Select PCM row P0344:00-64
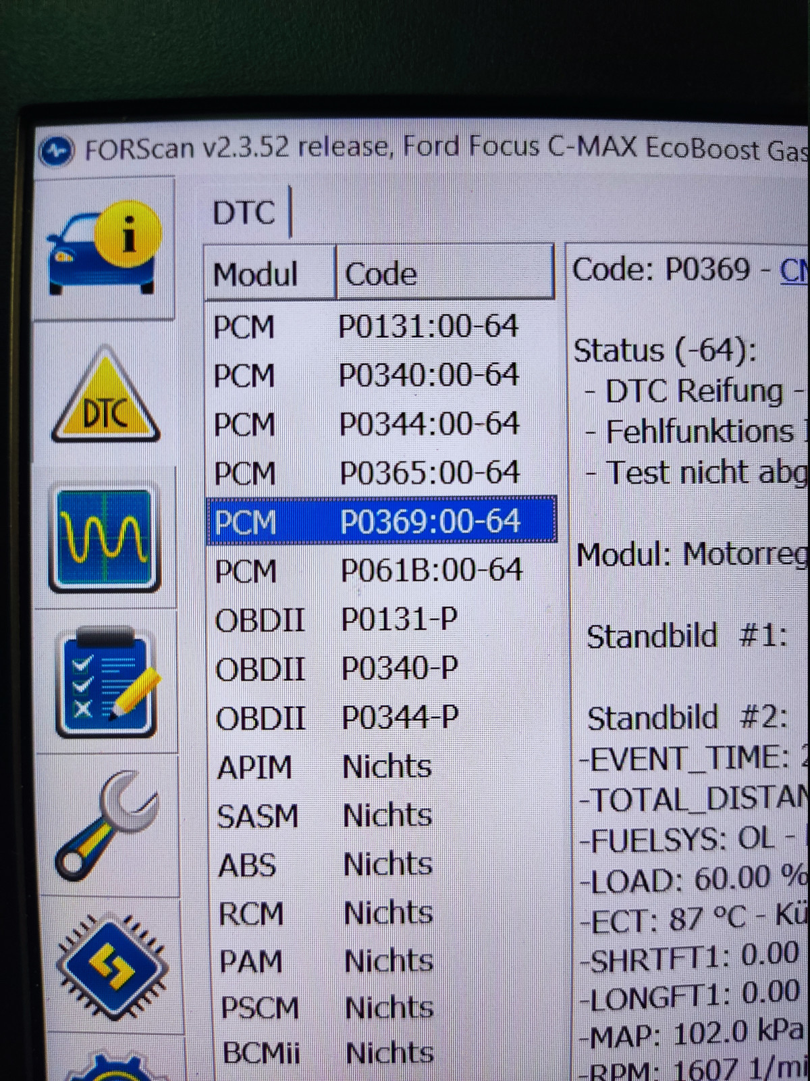The image size is (810, 1081). 380,424
